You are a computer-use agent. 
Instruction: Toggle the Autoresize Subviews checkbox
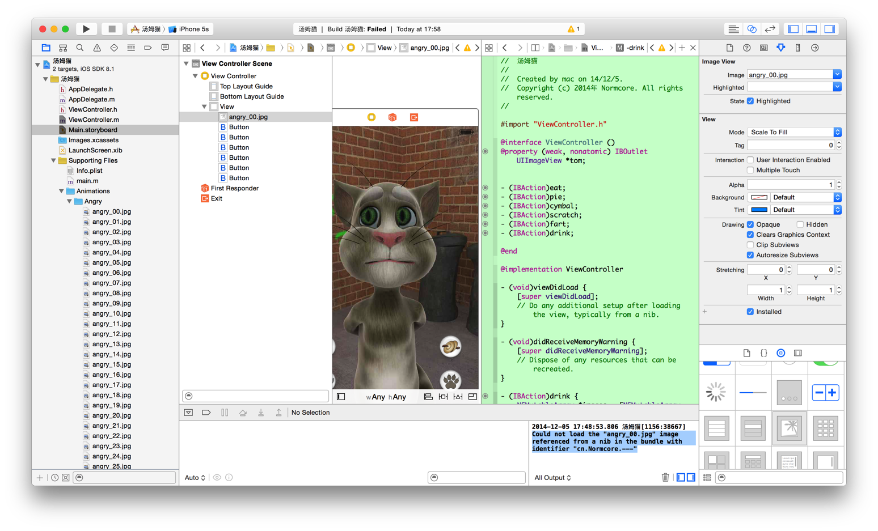point(750,255)
